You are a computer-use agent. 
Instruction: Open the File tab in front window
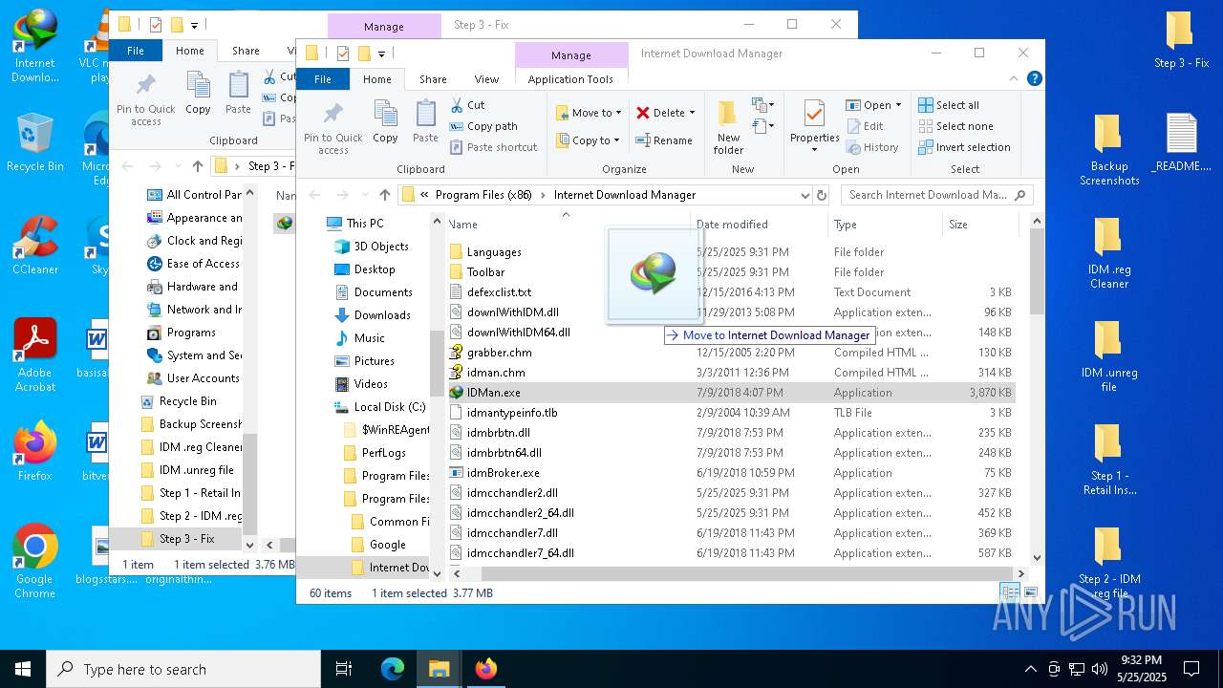(323, 79)
